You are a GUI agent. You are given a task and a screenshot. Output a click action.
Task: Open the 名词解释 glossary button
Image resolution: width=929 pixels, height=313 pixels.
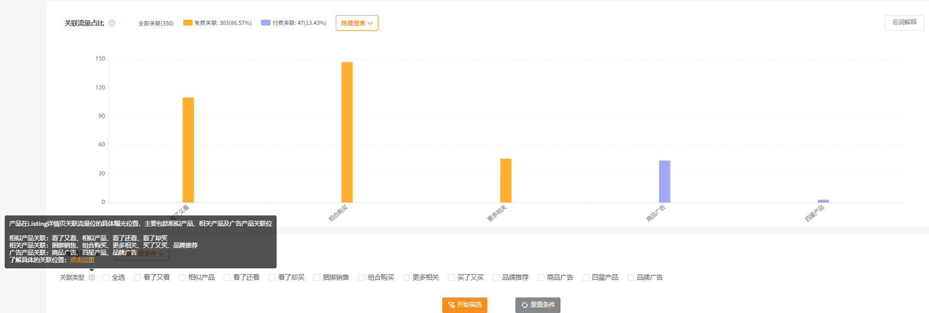904,22
